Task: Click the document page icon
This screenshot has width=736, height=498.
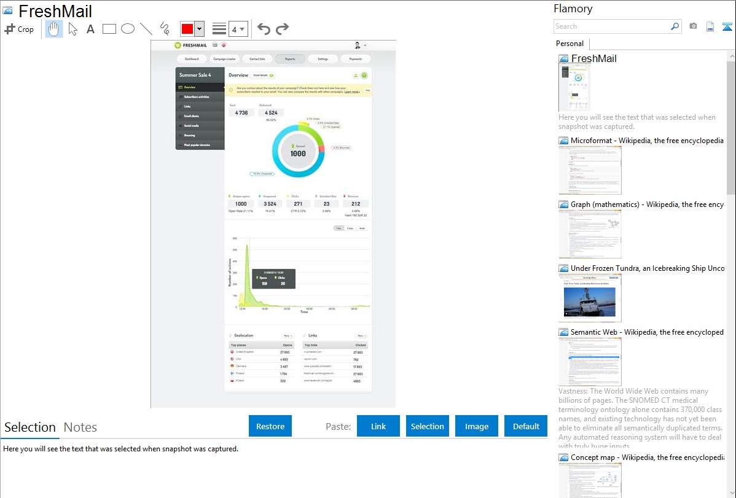Action: 710,26
